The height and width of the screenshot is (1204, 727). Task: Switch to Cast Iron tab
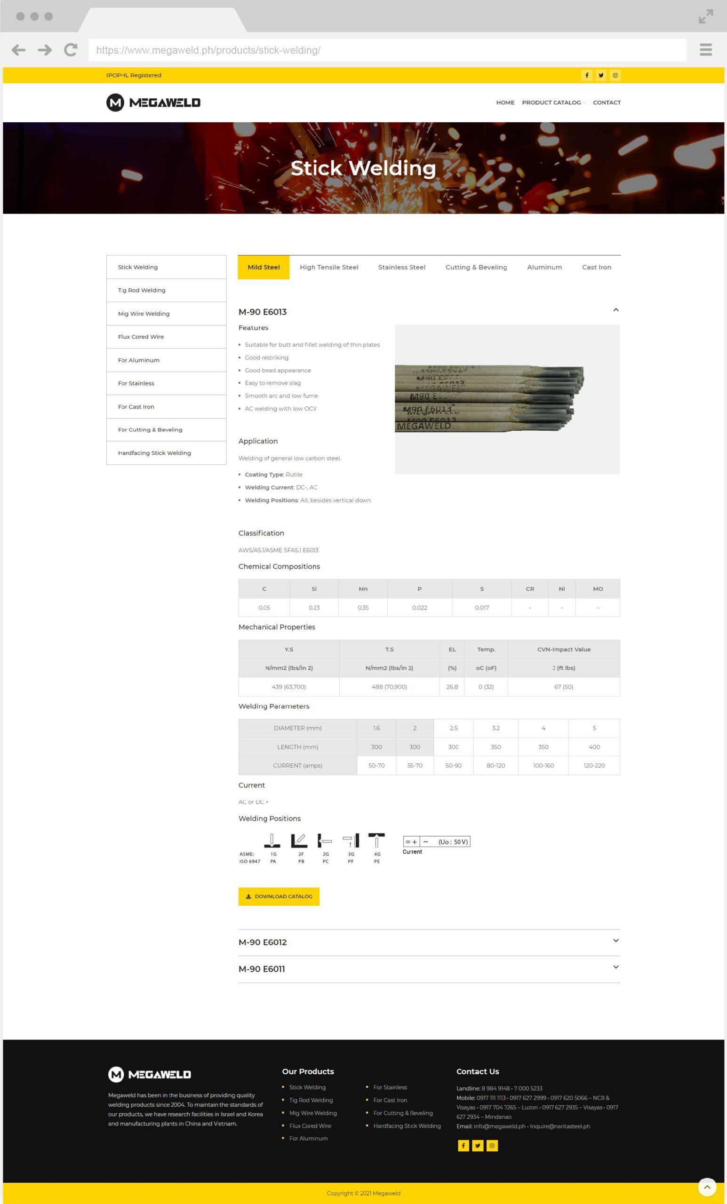point(597,267)
